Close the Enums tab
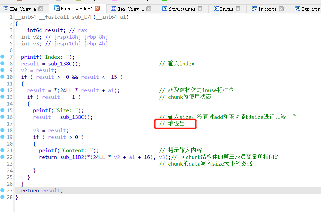The image size is (321, 212). pyautogui.click(x=238, y=9)
